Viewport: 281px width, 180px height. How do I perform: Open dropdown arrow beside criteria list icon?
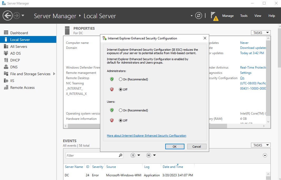click(139, 155)
